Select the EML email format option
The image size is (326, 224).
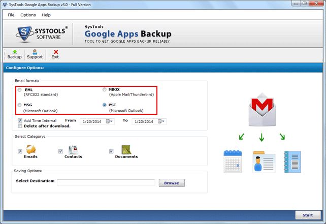tap(20, 90)
